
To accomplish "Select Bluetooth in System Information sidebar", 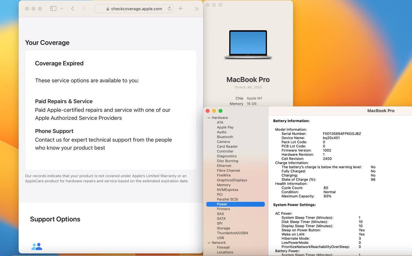I will [x=225, y=137].
